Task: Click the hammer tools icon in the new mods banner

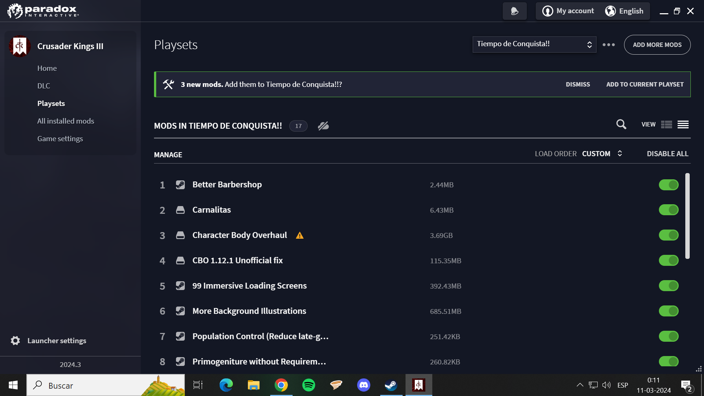Action: pyautogui.click(x=168, y=84)
